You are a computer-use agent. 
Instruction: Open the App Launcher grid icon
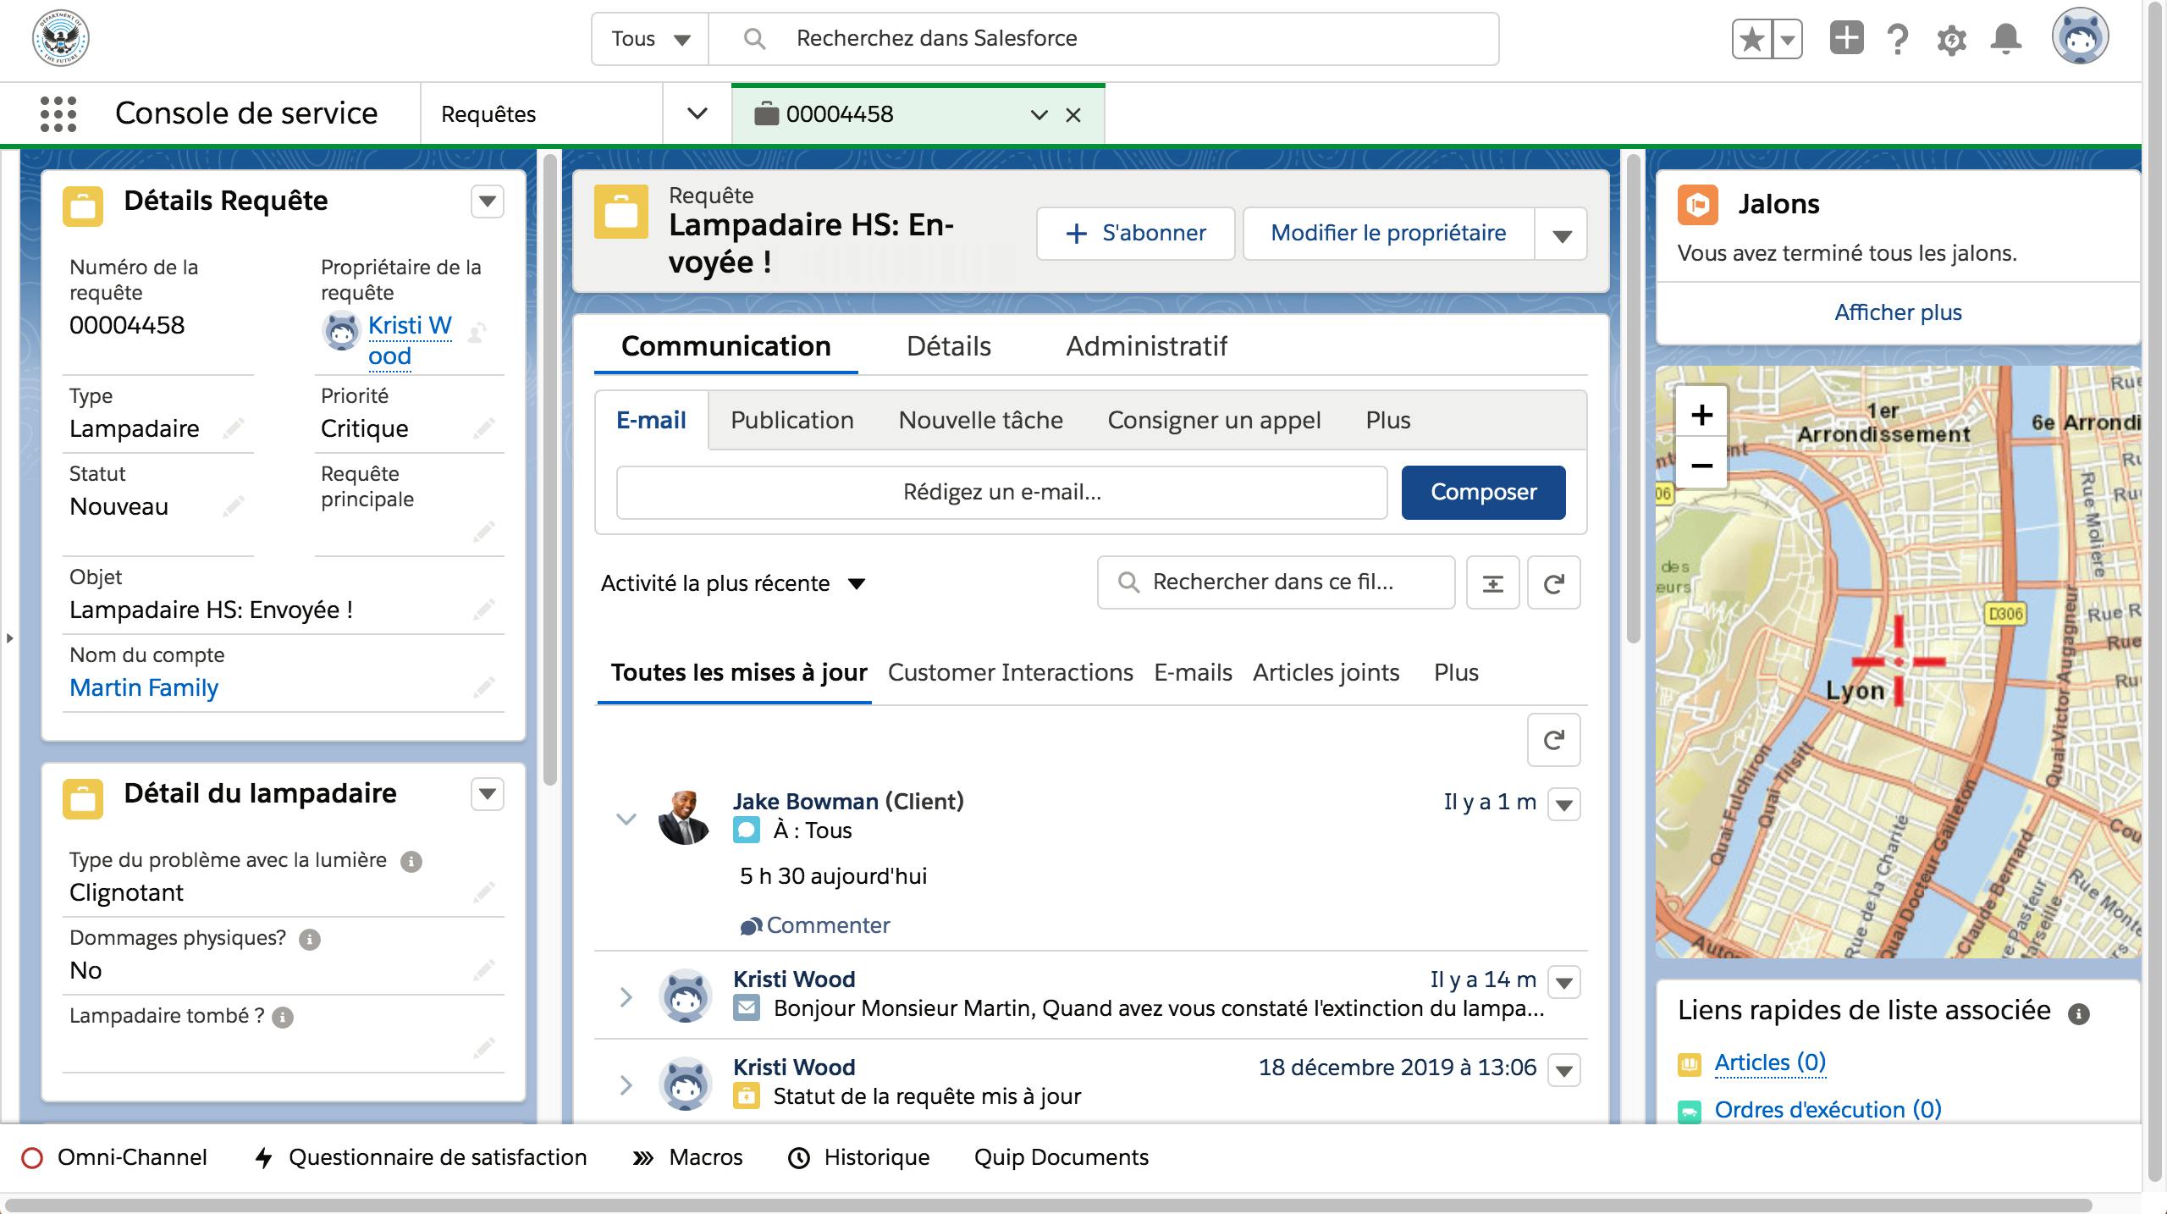pos(58,114)
